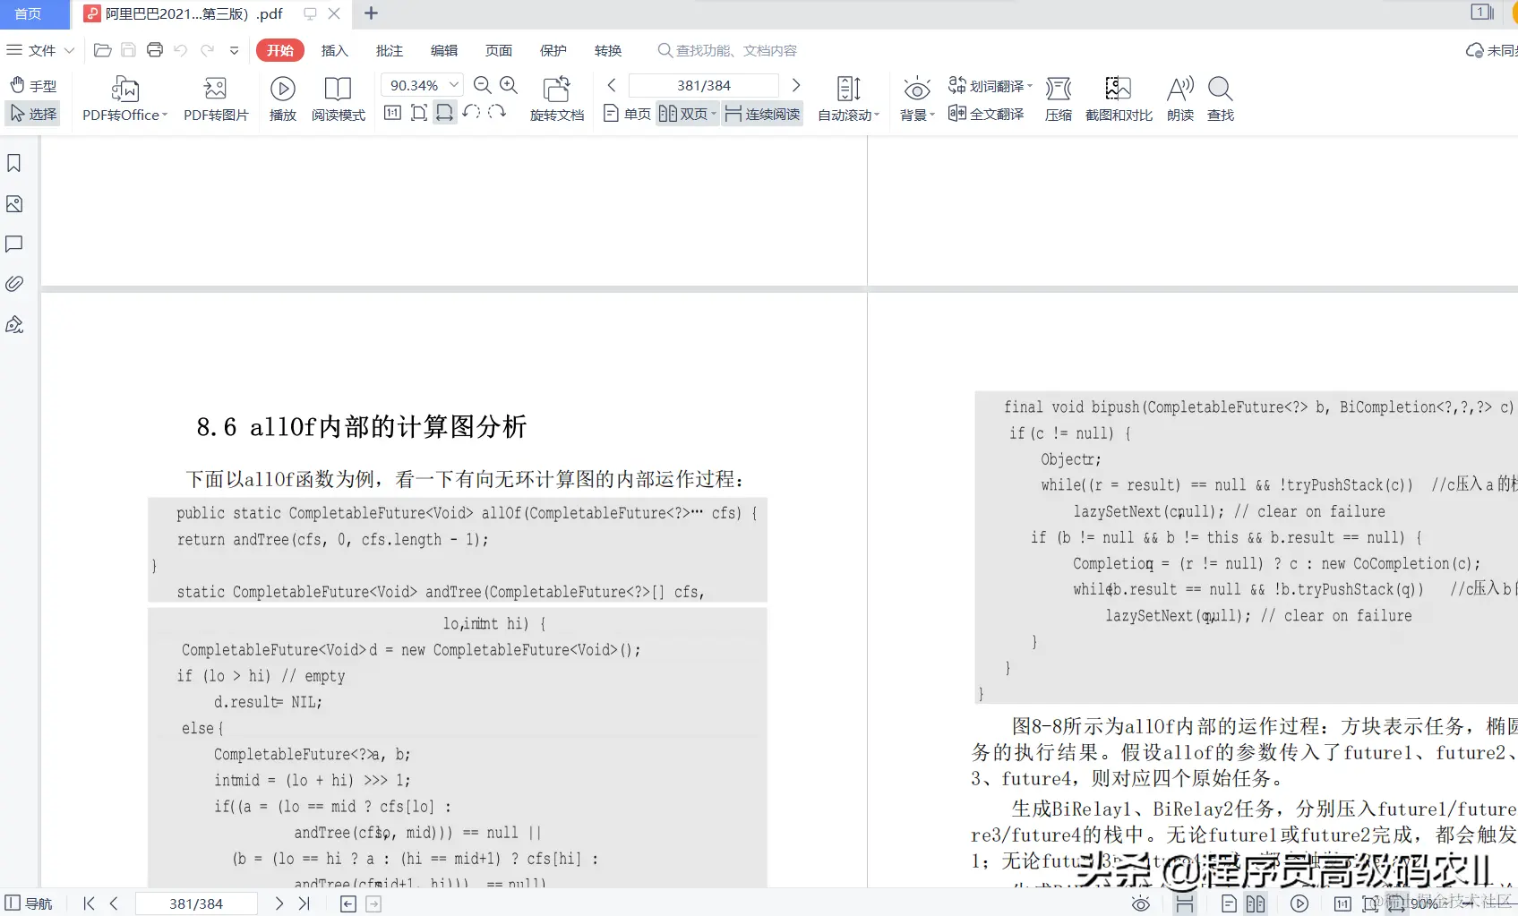
Task: Open the comments panel in the sidebar
Action: click(x=13, y=244)
